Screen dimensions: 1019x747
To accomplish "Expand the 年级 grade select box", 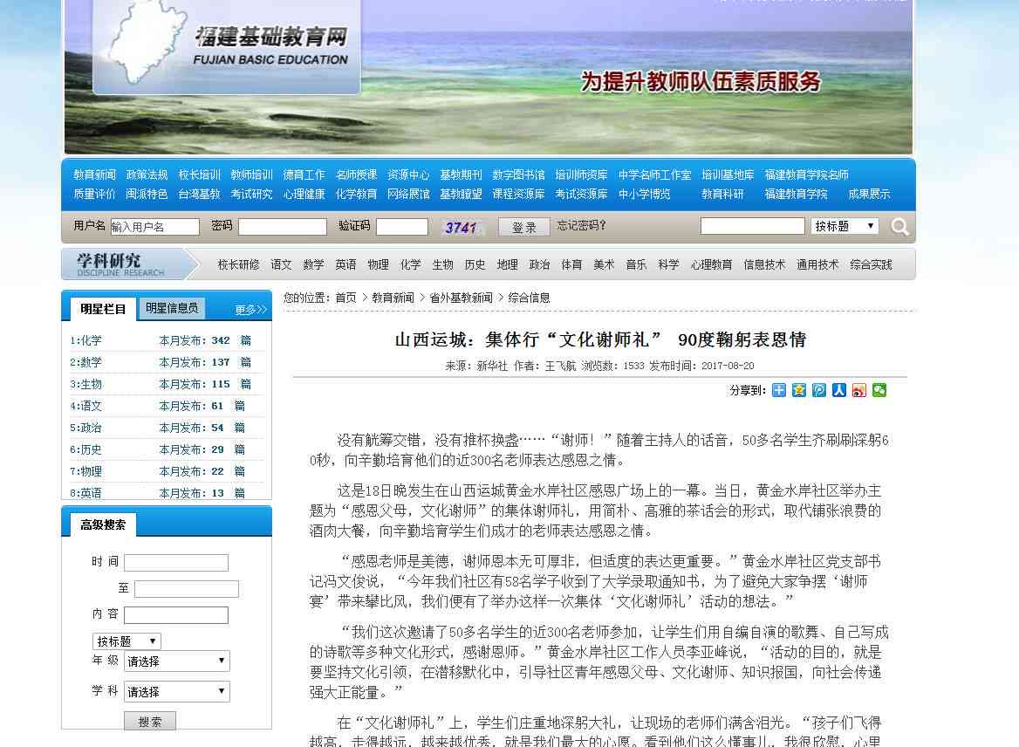I will (x=177, y=661).
